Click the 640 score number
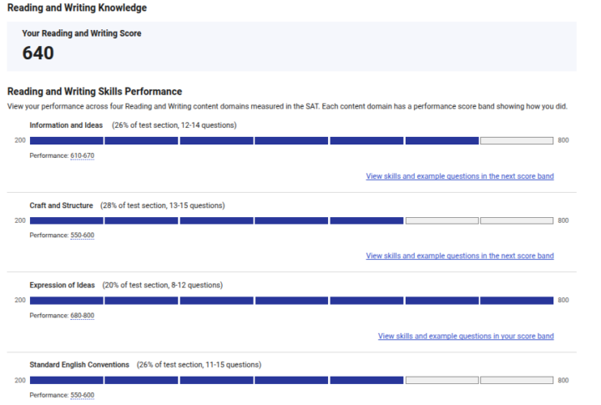 [x=38, y=53]
